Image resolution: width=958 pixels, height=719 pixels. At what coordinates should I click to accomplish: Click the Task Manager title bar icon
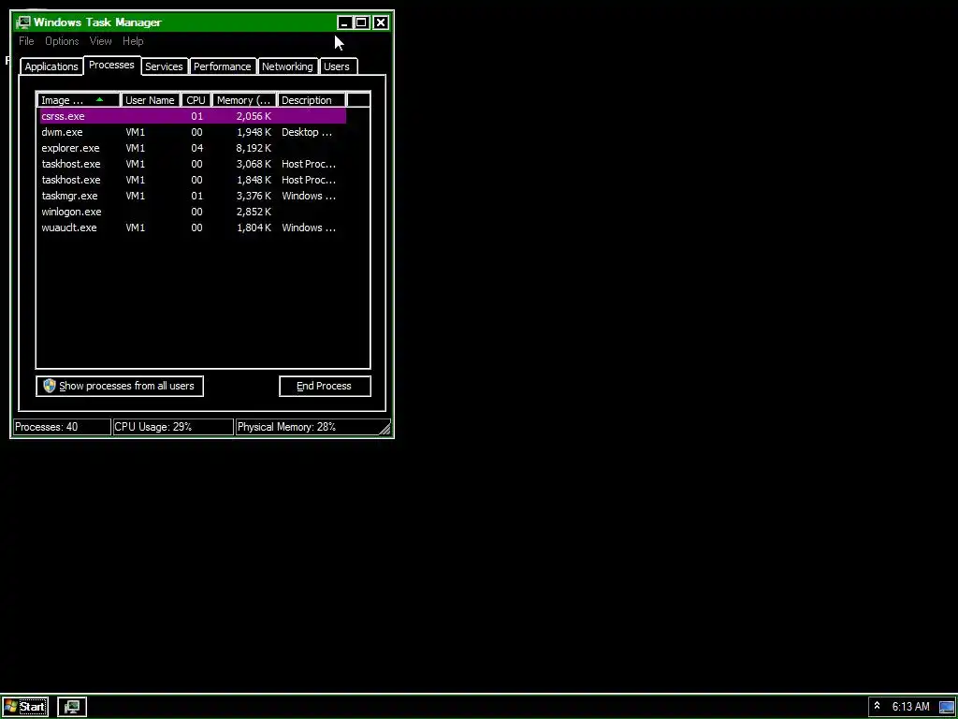pos(23,22)
